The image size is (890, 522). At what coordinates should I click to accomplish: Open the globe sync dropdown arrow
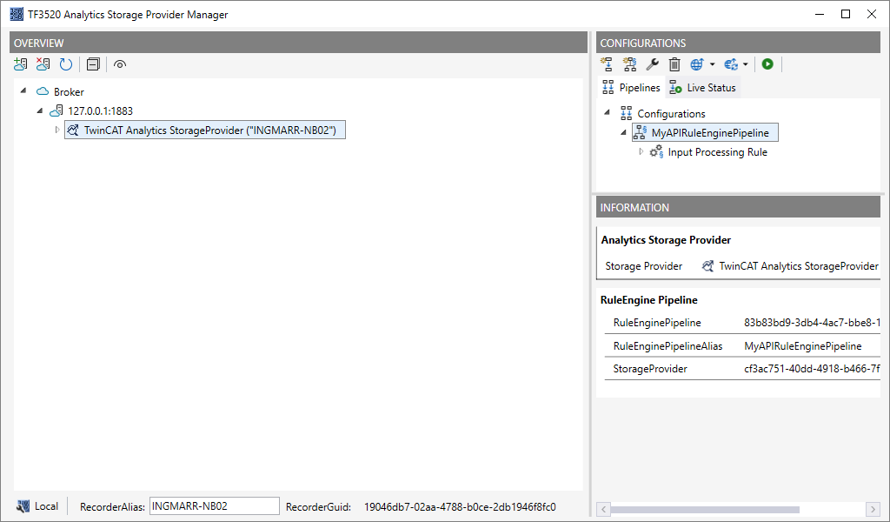746,64
